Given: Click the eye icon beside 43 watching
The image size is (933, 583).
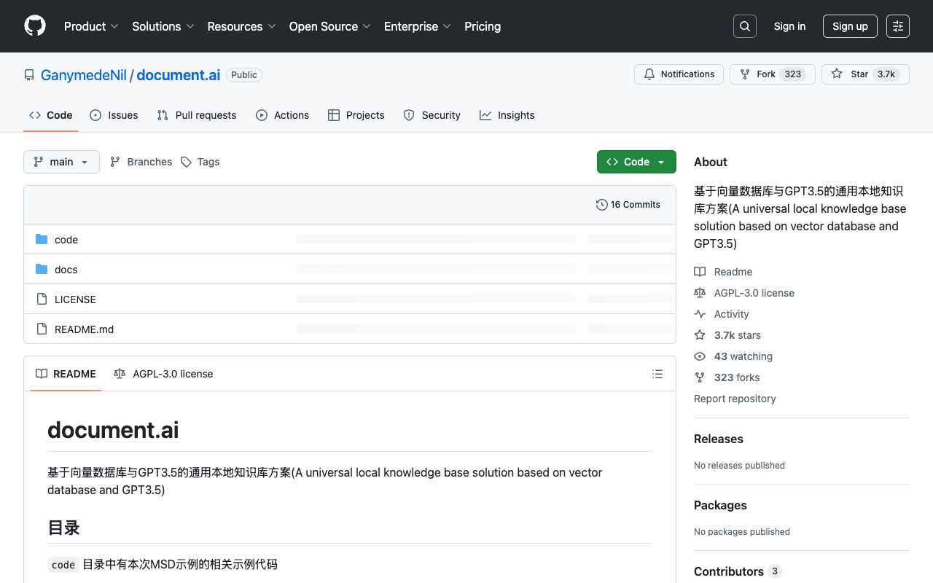Looking at the screenshot, I should coord(700,356).
